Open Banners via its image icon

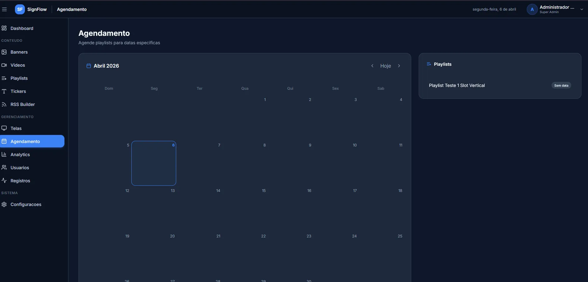click(x=4, y=52)
